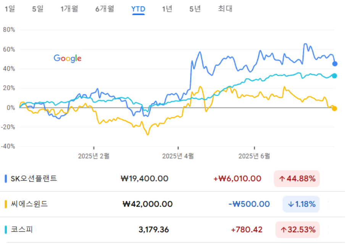Screen dimensions: 350x247
Task: Click the 0% y-axis label
Action: (x=11, y=108)
